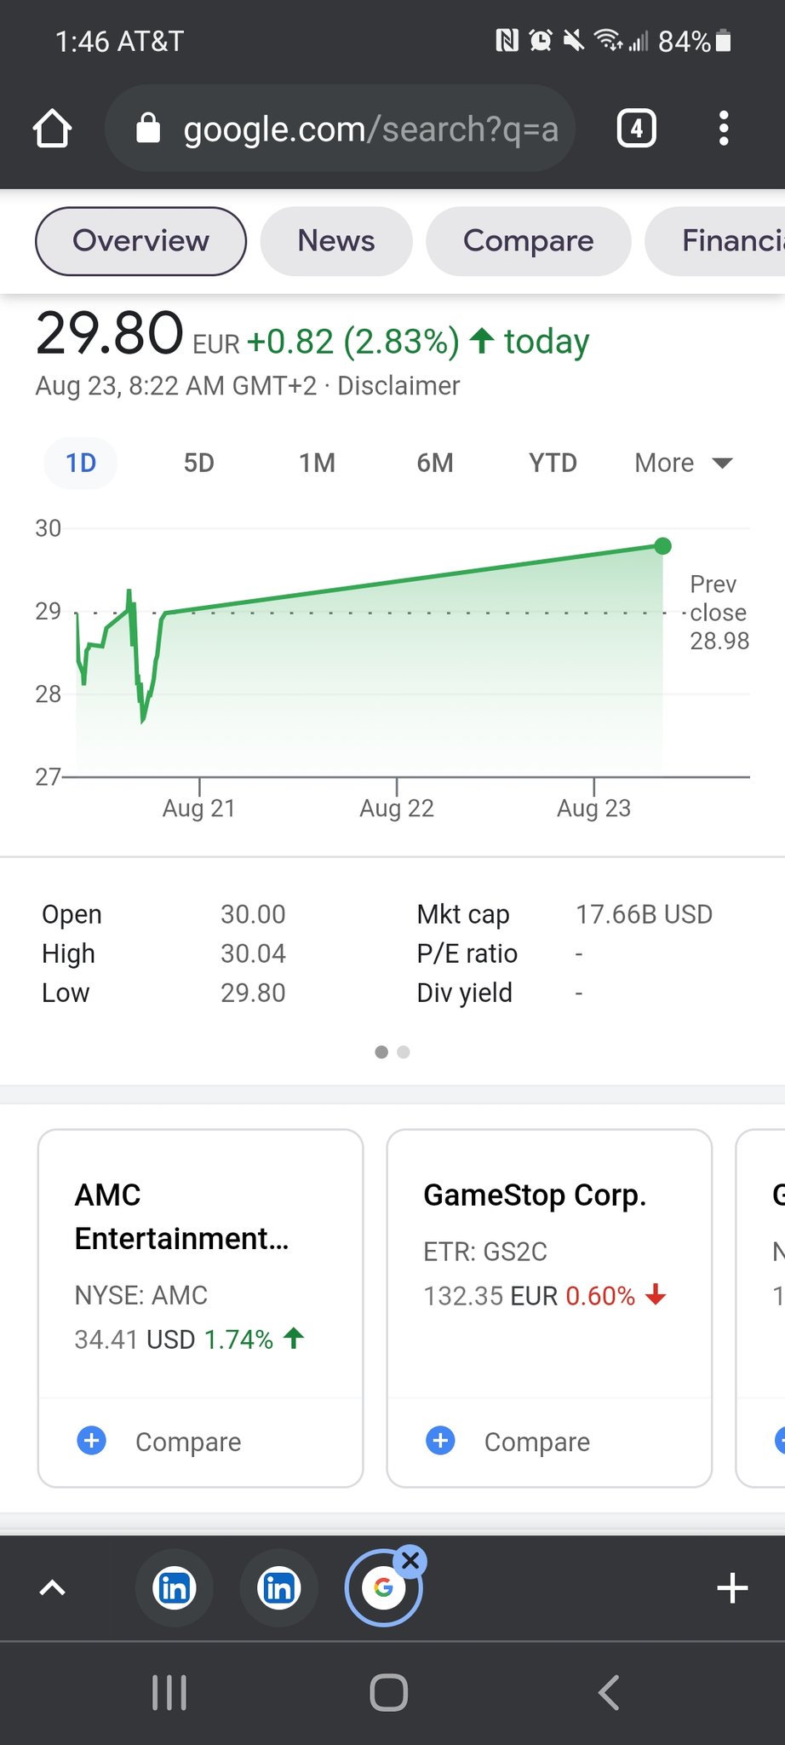Open the tab switcher showing 4 tabs
The height and width of the screenshot is (1745, 785).
pyautogui.click(x=636, y=129)
